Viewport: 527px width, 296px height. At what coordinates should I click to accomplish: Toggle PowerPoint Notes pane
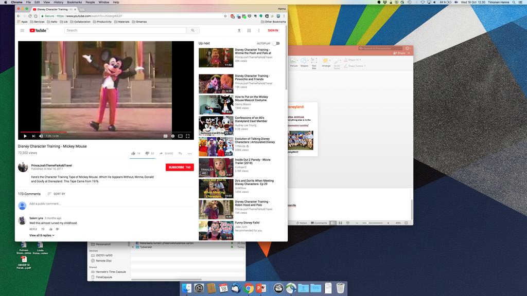302,223
